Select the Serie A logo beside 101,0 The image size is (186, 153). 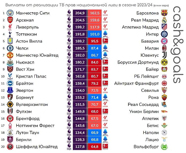tap(105, 34)
